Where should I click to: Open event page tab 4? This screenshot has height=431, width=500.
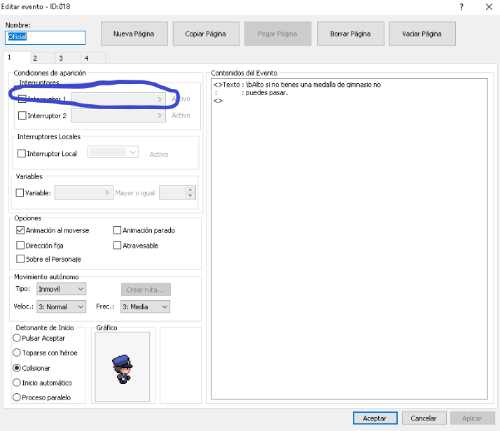click(85, 58)
